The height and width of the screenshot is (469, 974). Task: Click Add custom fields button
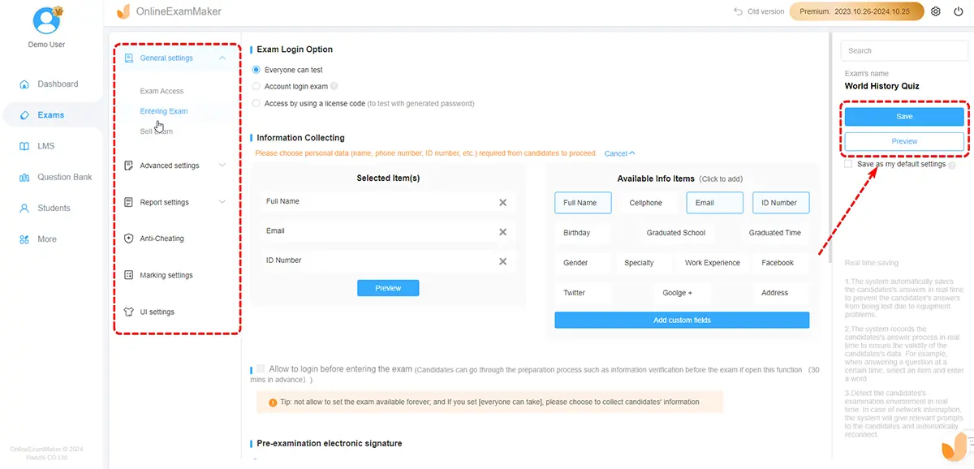[682, 321]
